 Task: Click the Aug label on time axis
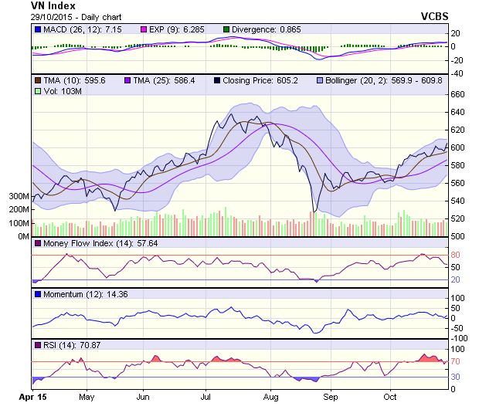(270, 398)
